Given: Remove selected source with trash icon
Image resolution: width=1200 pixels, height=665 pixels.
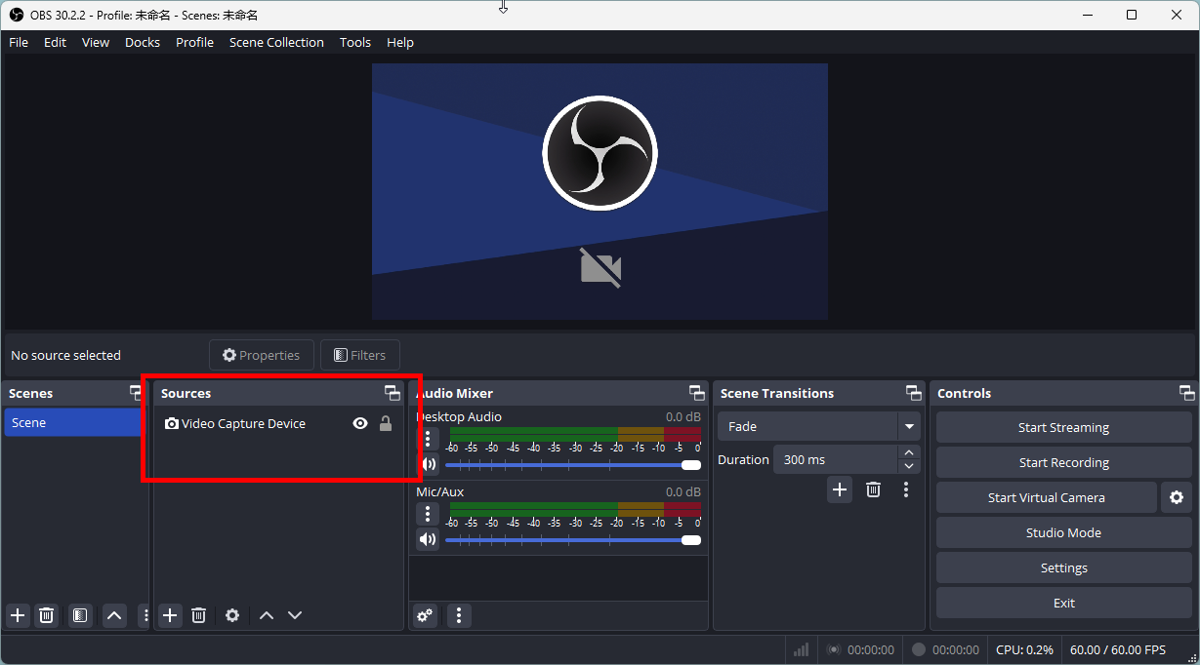Looking at the screenshot, I should pyautogui.click(x=199, y=615).
